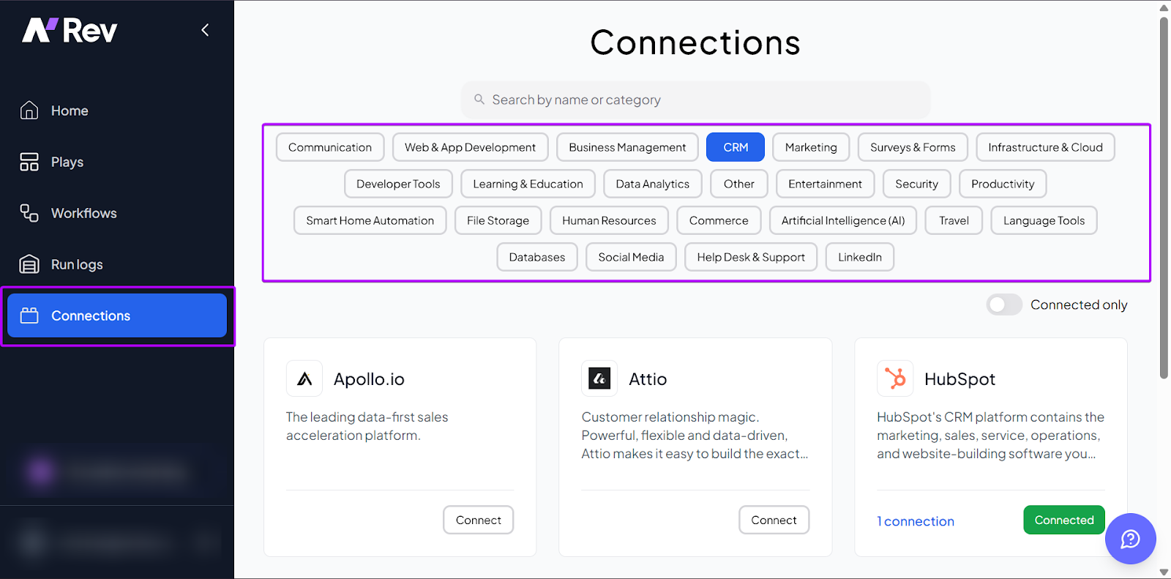Click the Apollo.io logo icon
Image resolution: width=1171 pixels, height=579 pixels.
pos(304,378)
